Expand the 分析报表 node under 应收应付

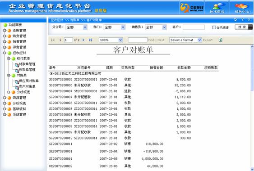click(9, 92)
